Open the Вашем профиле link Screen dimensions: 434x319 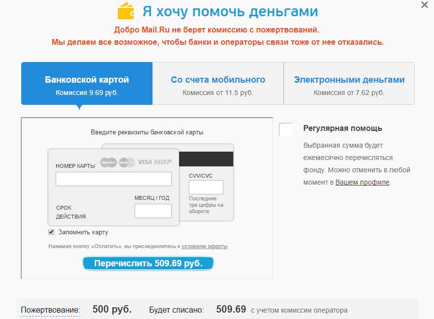[362, 182]
